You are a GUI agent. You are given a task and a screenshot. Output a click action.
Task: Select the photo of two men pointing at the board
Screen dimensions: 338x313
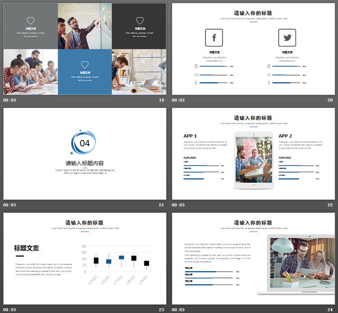[84, 26]
